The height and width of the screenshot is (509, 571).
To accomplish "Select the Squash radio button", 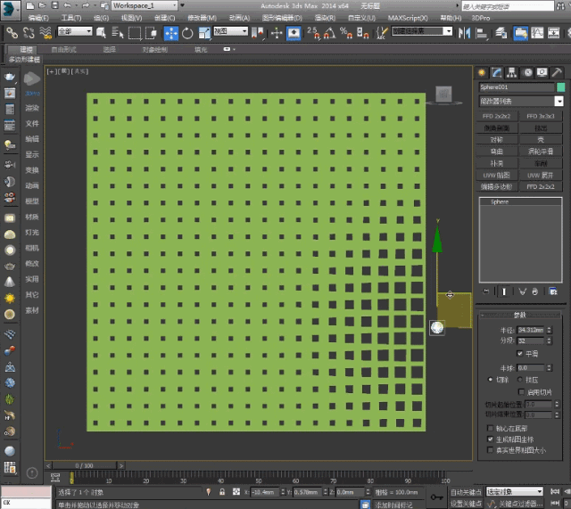I will pyautogui.click(x=520, y=380).
